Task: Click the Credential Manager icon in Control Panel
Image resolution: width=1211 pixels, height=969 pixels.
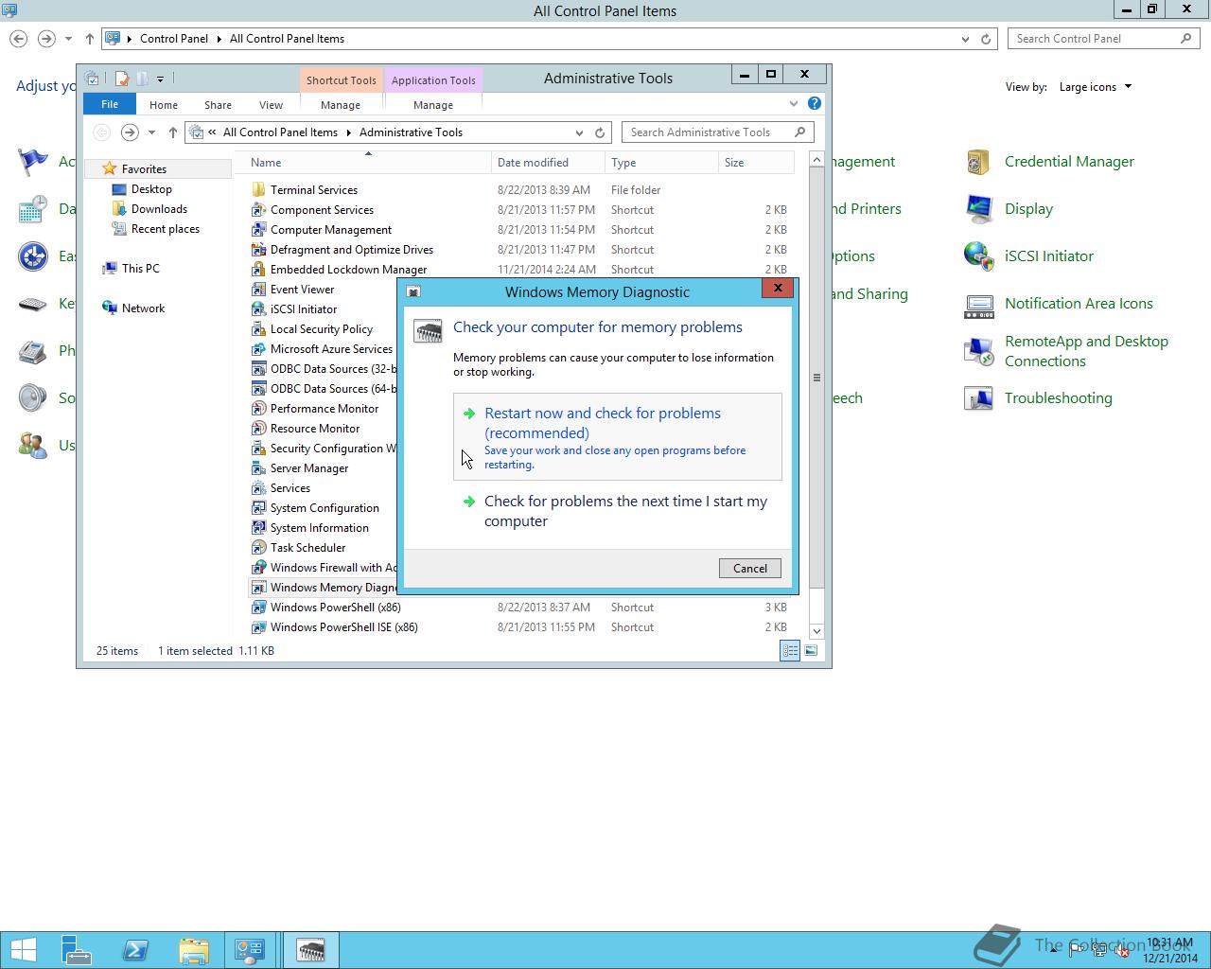Action: tap(978, 162)
